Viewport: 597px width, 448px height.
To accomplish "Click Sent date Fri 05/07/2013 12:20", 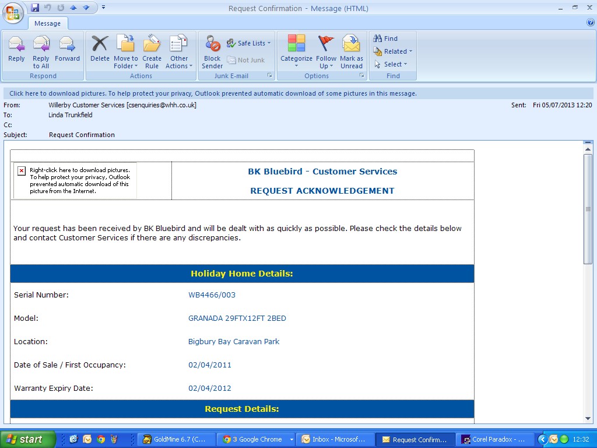I will click(563, 105).
